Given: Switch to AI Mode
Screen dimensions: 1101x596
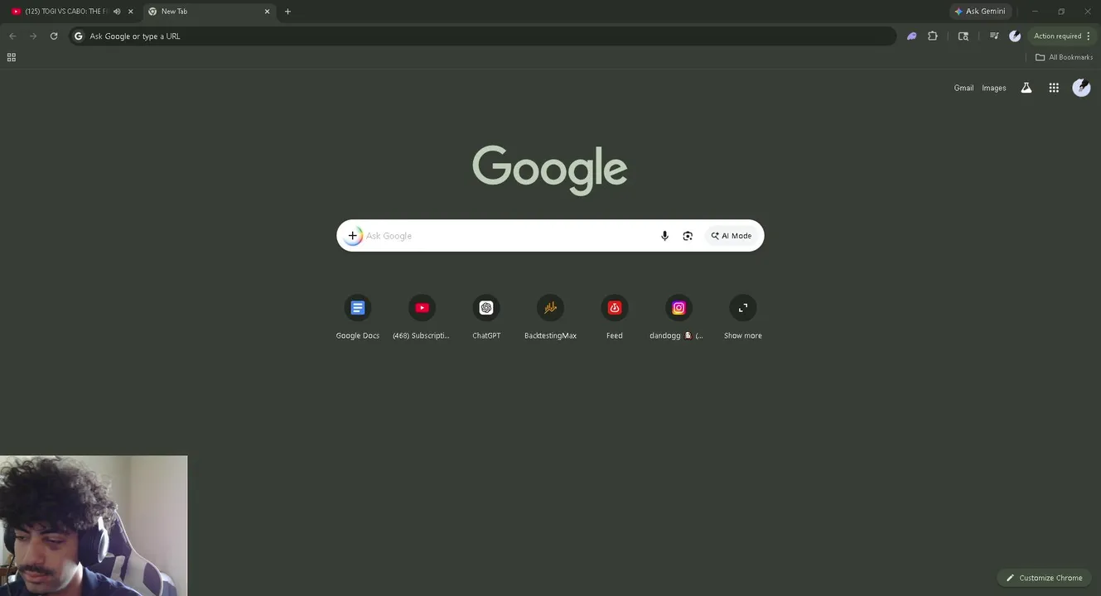Looking at the screenshot, I should point(732,236).
